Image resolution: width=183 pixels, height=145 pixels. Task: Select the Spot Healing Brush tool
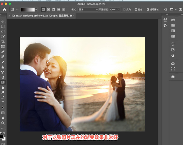pyautogui.click(x=3, y=57)
